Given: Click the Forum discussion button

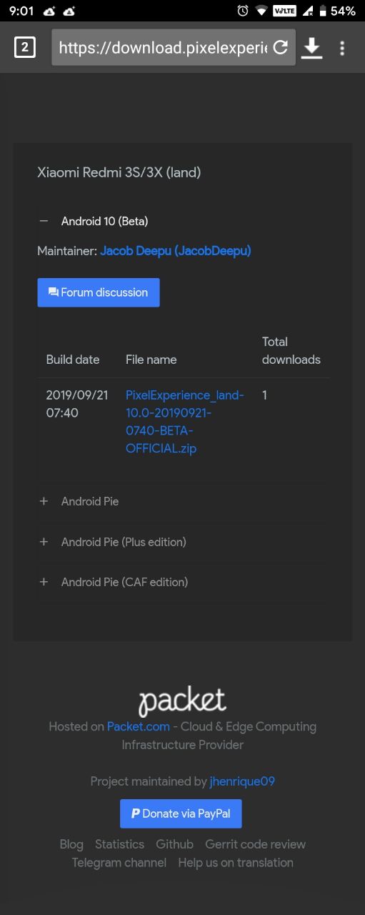Looking at the screenshot, I should [x=99, y=292].
